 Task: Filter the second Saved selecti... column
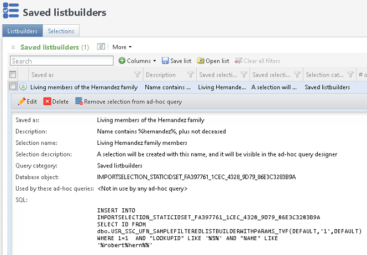point(297,75)
